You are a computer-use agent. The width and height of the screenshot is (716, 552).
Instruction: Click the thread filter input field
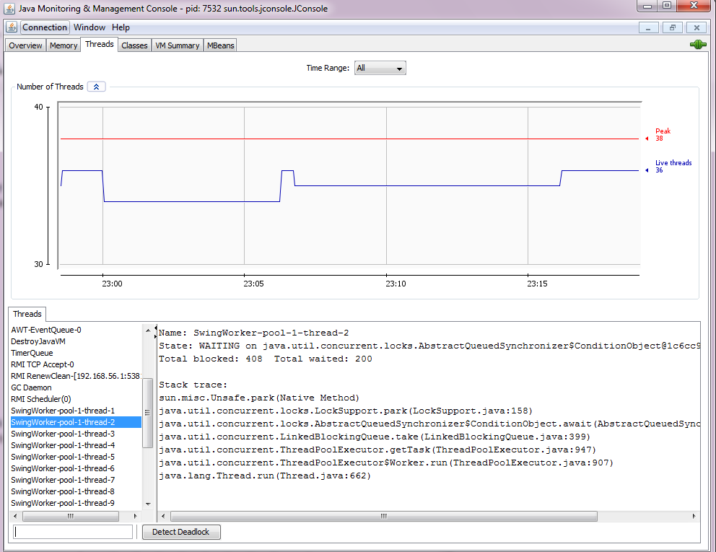pos(72,532)
